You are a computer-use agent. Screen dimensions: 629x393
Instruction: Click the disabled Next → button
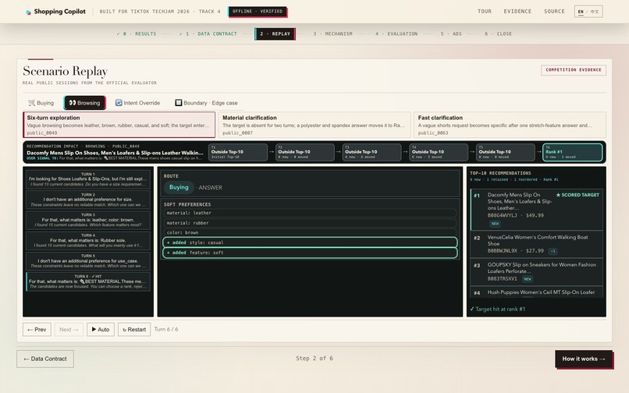(x=69, y=330)
